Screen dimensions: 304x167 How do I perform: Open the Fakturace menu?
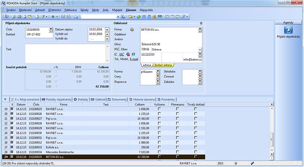[71, 10]
